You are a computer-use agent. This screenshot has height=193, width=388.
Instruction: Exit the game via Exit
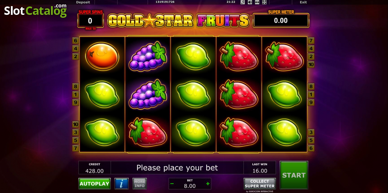pos(303,2)
